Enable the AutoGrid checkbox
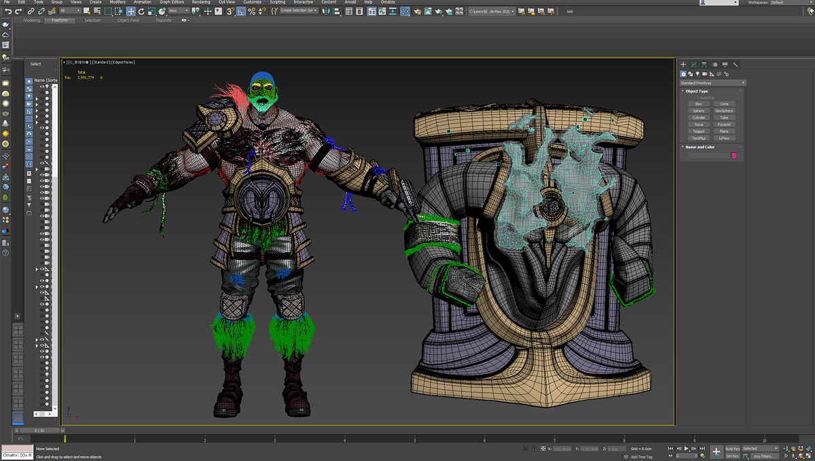The image size is (815, 461). [698, 98]
